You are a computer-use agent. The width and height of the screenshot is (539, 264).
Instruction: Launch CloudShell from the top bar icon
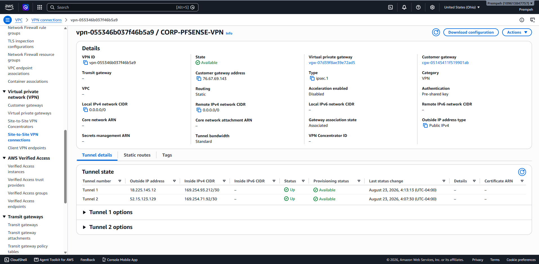tap(390, 7)
